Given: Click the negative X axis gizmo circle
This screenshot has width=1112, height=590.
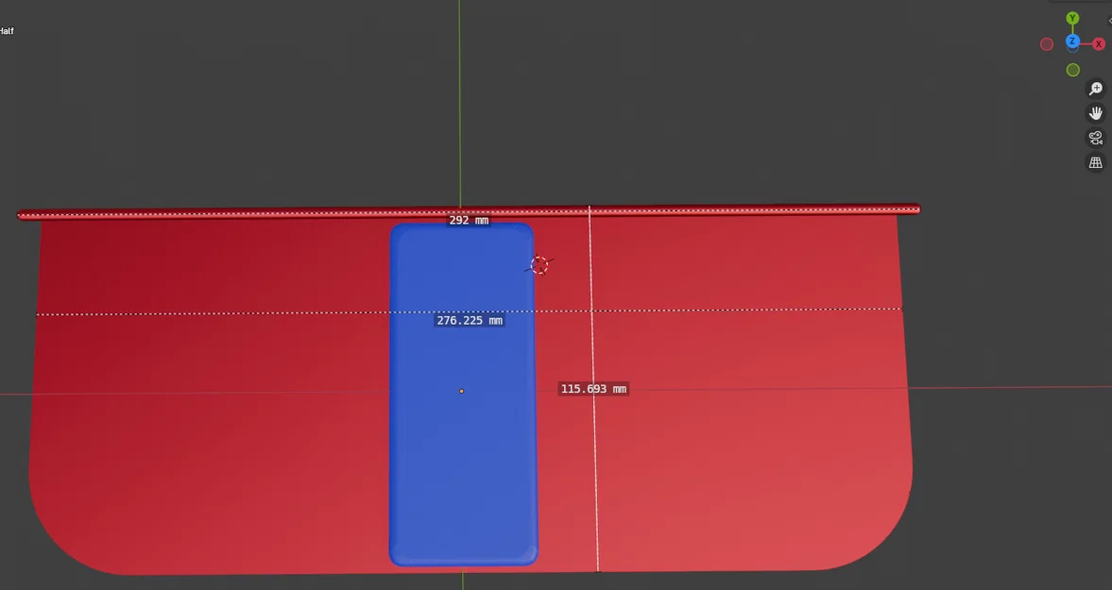Looking at the screenshot, I should point(1047,44).
